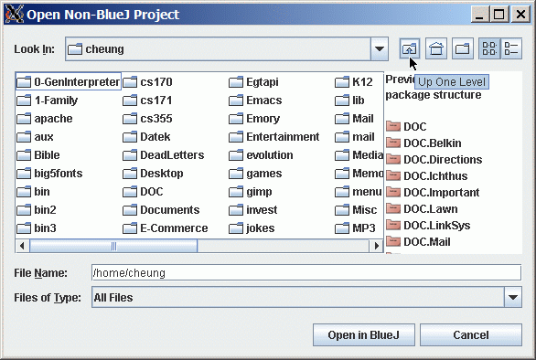The height and width of the screenshot is (360, 536).
Task: Click the cheung Look In combo box
Action: (227, 48)
